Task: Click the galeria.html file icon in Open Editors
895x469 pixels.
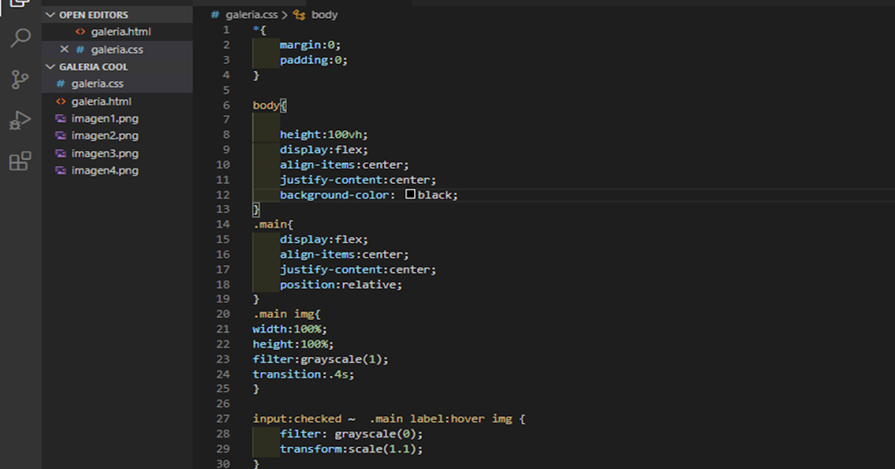Action: pyautogui.click(x=80, y=32)
